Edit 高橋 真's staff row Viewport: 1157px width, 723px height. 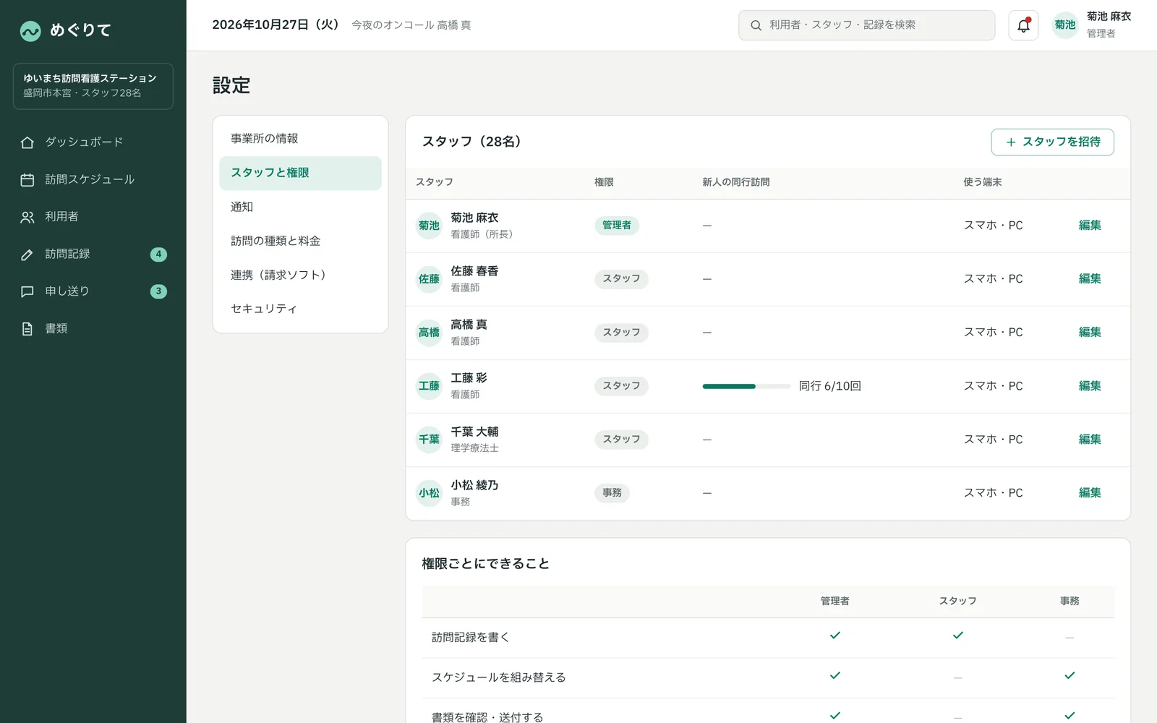pyautogui.click(x=1090, y=333)
